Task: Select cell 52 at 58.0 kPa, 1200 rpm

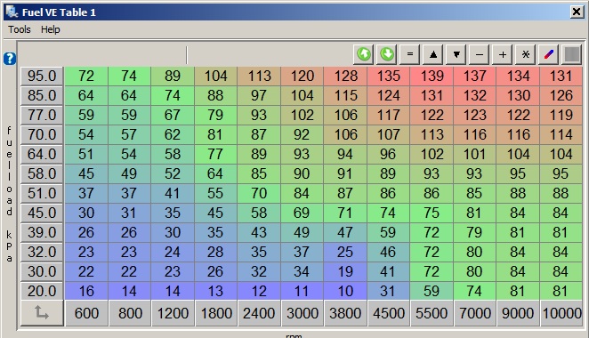Action: [173, 173]
